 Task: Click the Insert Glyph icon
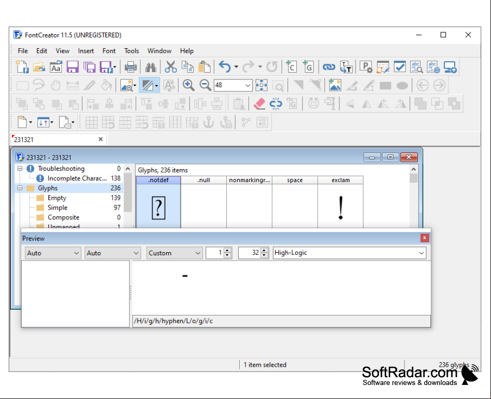pos(308,67)
